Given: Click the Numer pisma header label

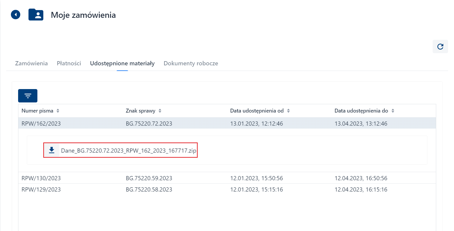Looking at the screenshot, I should click(37, 111).
